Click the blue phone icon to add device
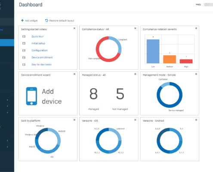 tap(31, 96)
